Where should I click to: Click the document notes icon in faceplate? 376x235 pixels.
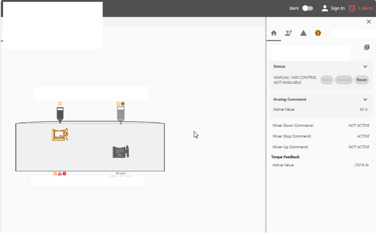tap(366, 47)
